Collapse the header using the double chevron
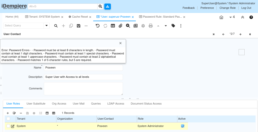258x132 pixels. [243, 17]
